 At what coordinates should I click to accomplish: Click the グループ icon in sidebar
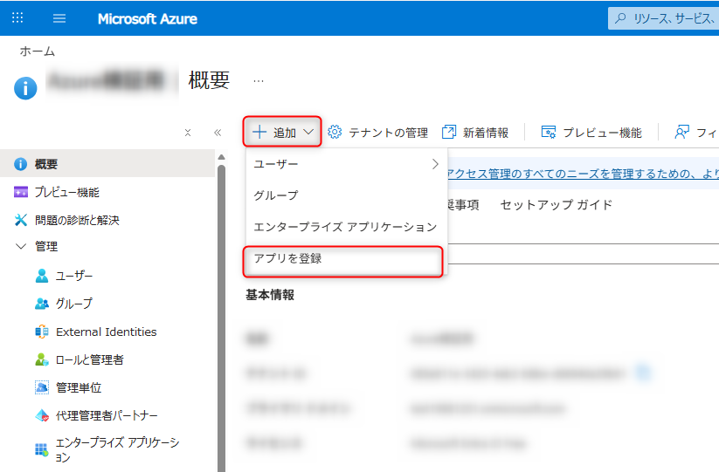[x=42, y=304]
